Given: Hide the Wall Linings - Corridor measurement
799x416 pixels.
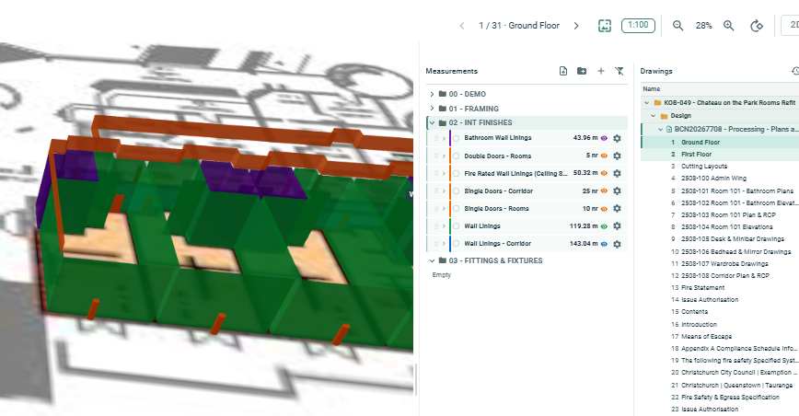Looking at the screenshot, I should point(605,244).
